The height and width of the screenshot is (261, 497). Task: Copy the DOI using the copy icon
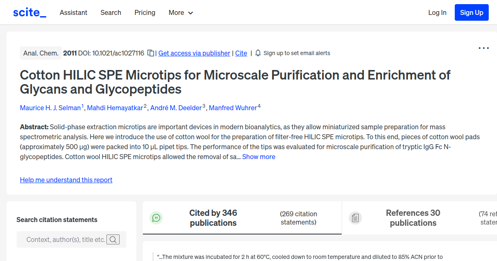click(151, 53)
